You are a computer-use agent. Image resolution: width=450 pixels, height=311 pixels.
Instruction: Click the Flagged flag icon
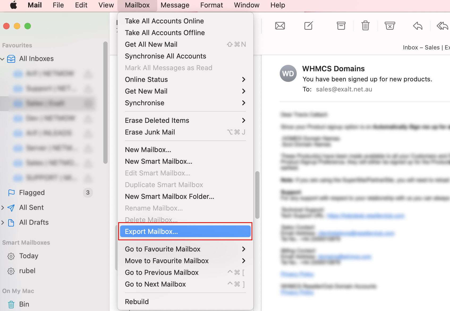pyautogui.click(x=11, y=193)
